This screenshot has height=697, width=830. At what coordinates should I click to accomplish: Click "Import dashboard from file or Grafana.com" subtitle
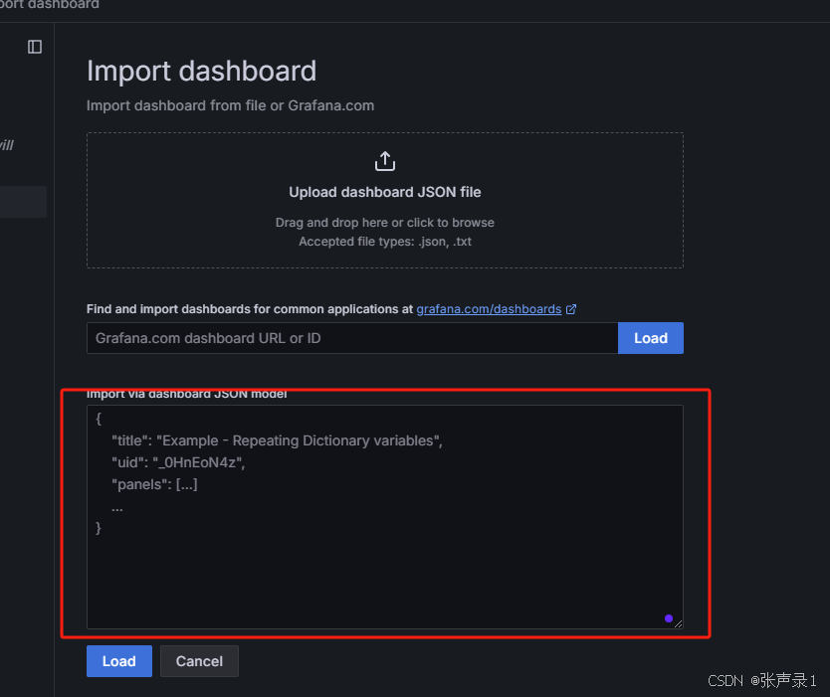pyautogui.click(x=230, y=105)
